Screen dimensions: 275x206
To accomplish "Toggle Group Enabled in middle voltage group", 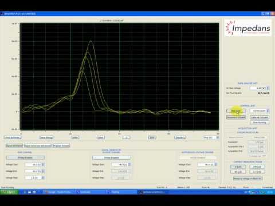I will pyautogui.click(x=112, y=158).
